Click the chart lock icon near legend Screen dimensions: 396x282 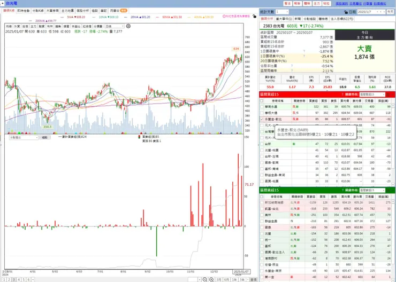point(255,16)
